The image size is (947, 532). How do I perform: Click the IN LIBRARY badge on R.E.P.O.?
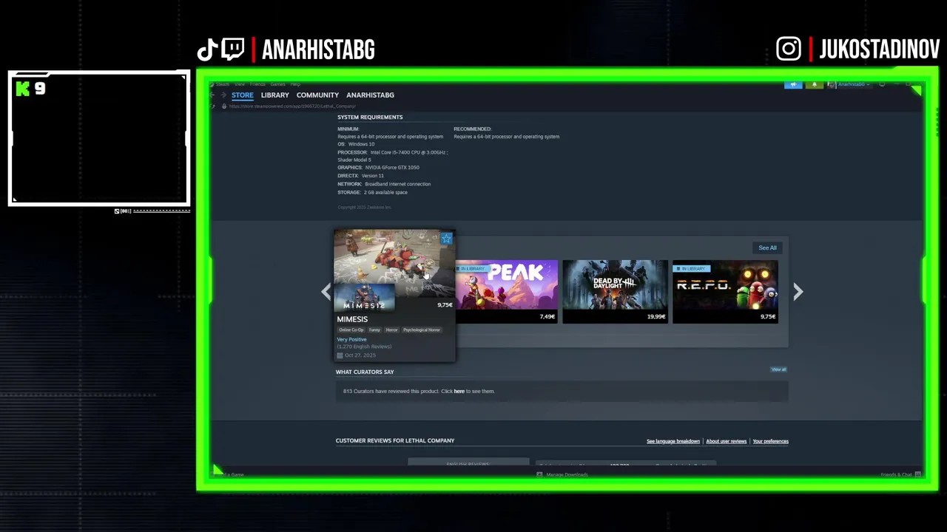click(x=692, y=268)
